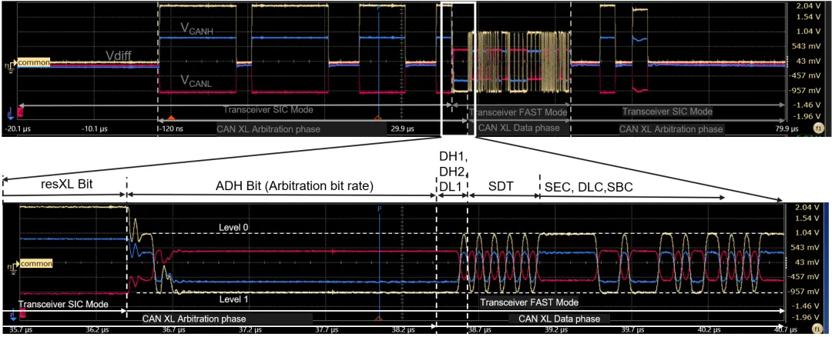Click the 2.04 V scale label in upper overview
Image resolution: width=832 pixels, height=337 pixels.
[800, 6]
